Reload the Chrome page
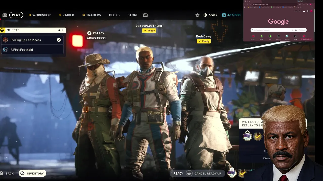The image size is (323, 181). pos(250,4)
